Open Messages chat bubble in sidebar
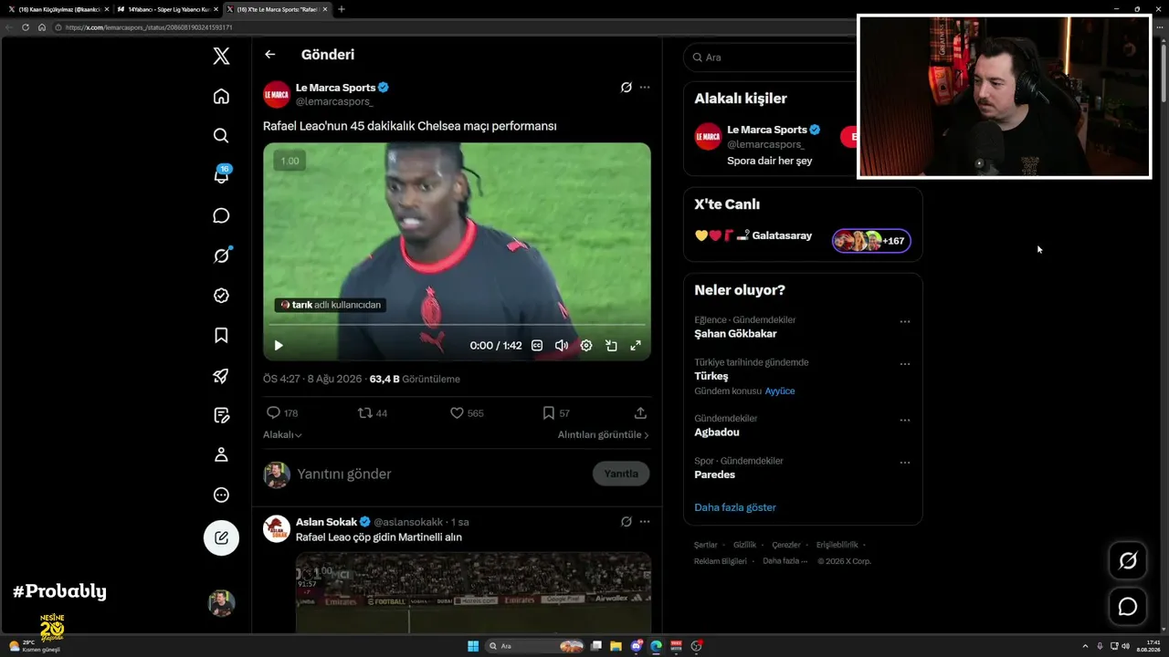The image size is (1169, 657). (221, 216)
